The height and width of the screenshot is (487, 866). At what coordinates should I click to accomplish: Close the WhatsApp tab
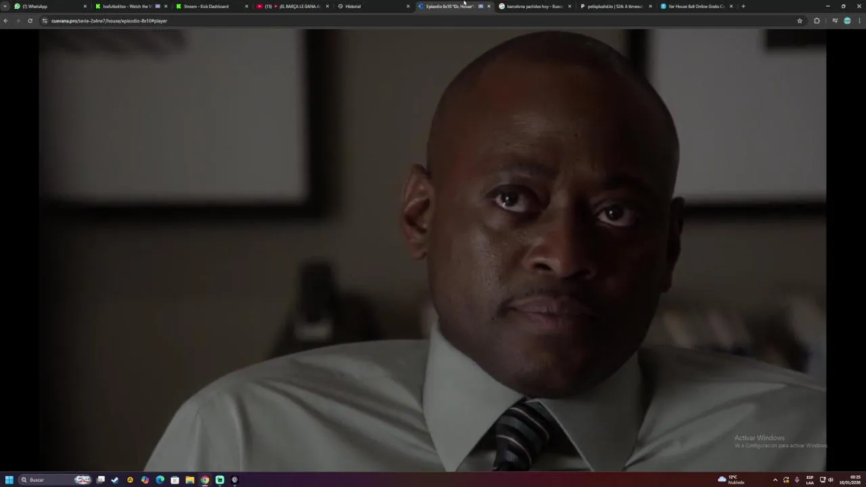[x=85, y=6]
